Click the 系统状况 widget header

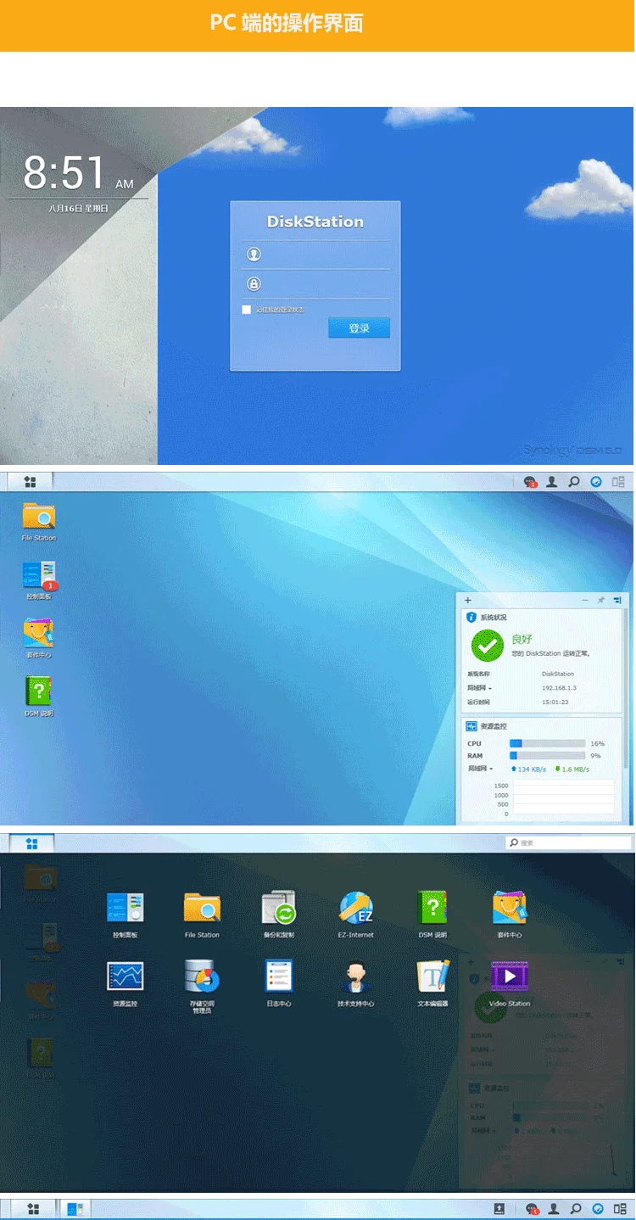coord(541,618)
